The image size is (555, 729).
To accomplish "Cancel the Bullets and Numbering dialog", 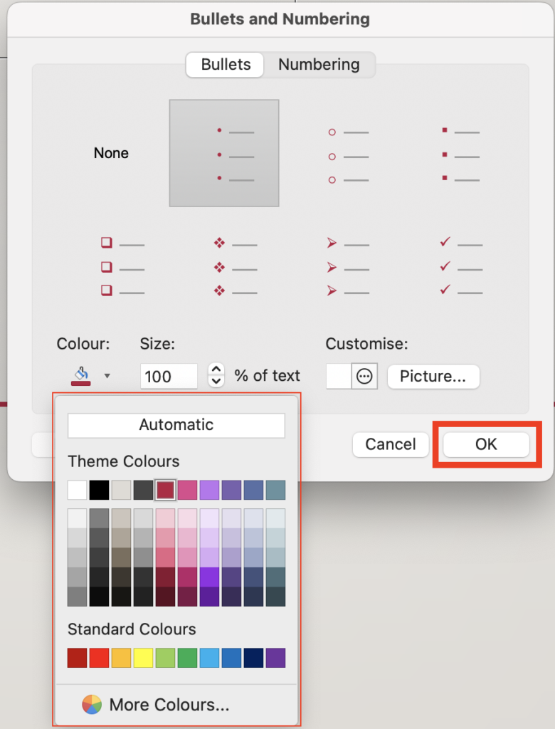I will (x=390, y=444).
